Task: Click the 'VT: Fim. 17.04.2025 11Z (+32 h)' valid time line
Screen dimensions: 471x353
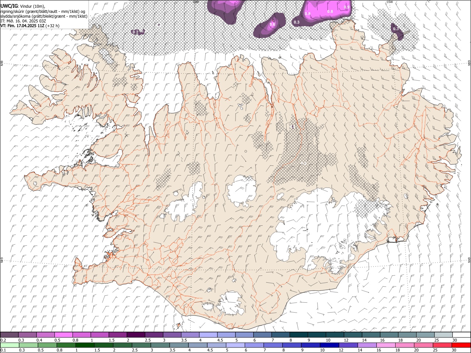Action: click(x=30, y=26)
